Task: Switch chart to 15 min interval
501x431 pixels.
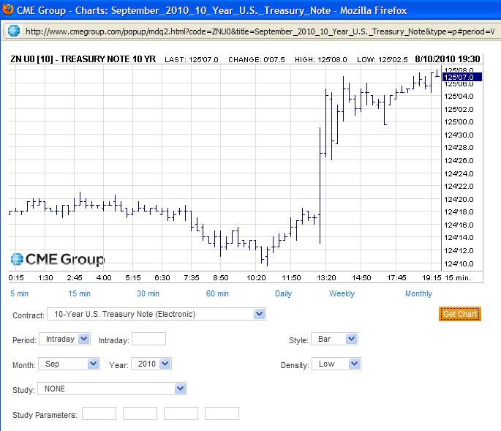Action: (x=79, y=293)
